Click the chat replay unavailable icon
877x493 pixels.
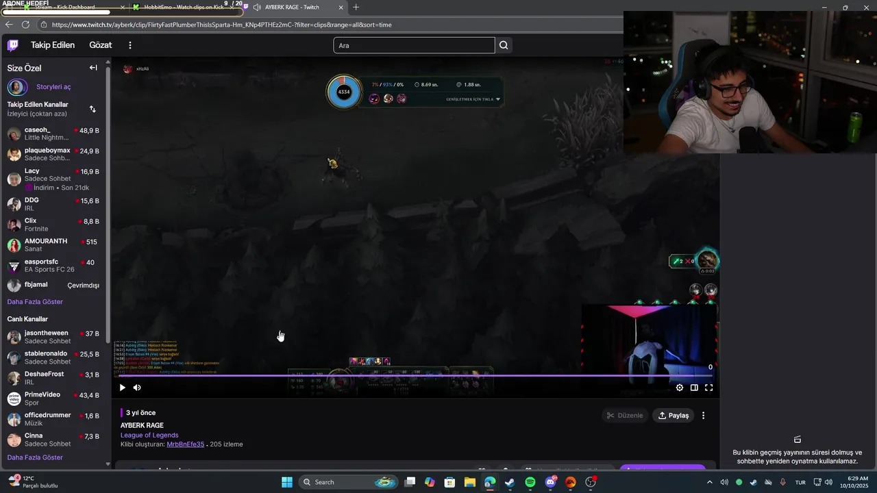(798, 440)
